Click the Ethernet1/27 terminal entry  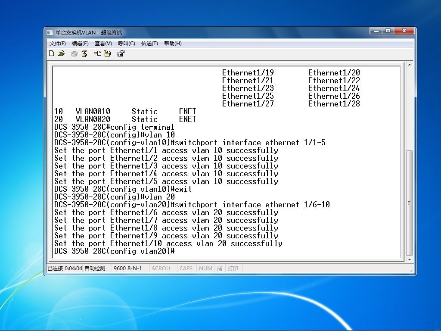248,104
